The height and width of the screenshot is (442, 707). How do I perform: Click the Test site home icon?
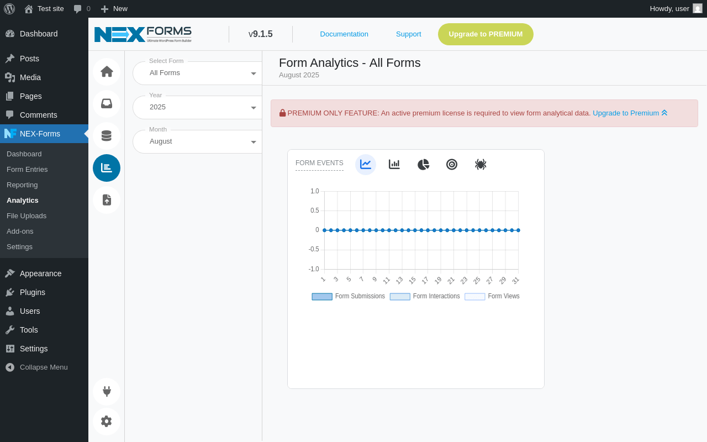pos(29,9)
